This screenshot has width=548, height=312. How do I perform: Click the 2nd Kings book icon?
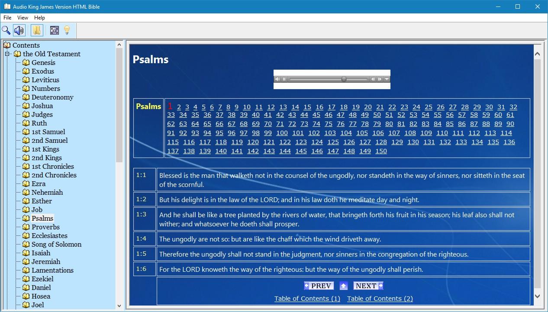click(26, 158)
